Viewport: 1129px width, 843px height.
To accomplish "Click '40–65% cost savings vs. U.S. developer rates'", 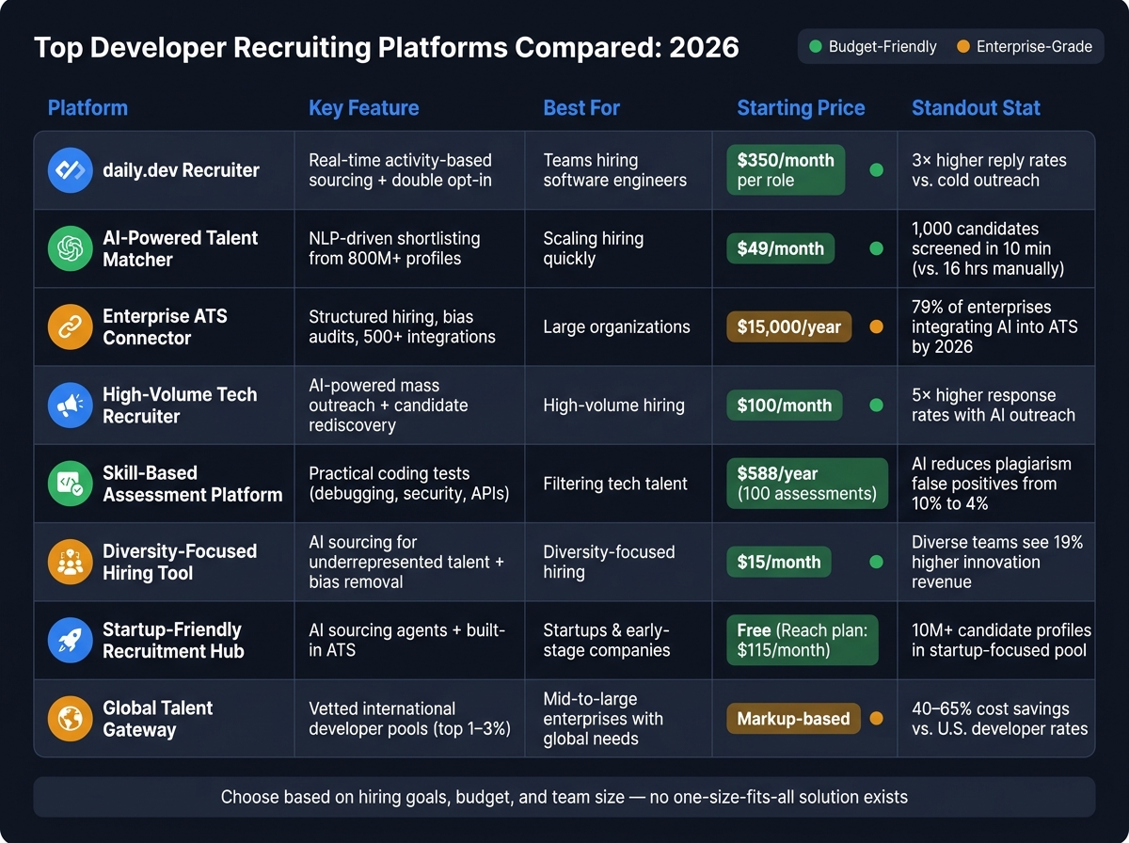I will tap(1000, 719).
